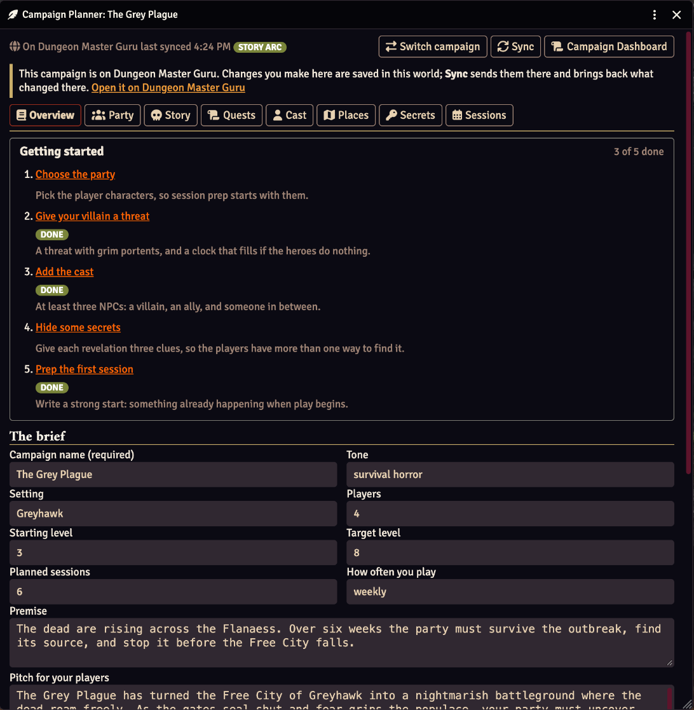
Task: Click the globe icon beside sync status
Action: [15, 46]
